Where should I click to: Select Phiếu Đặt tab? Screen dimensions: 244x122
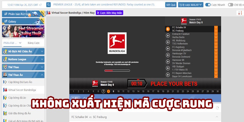click(13, 43)
